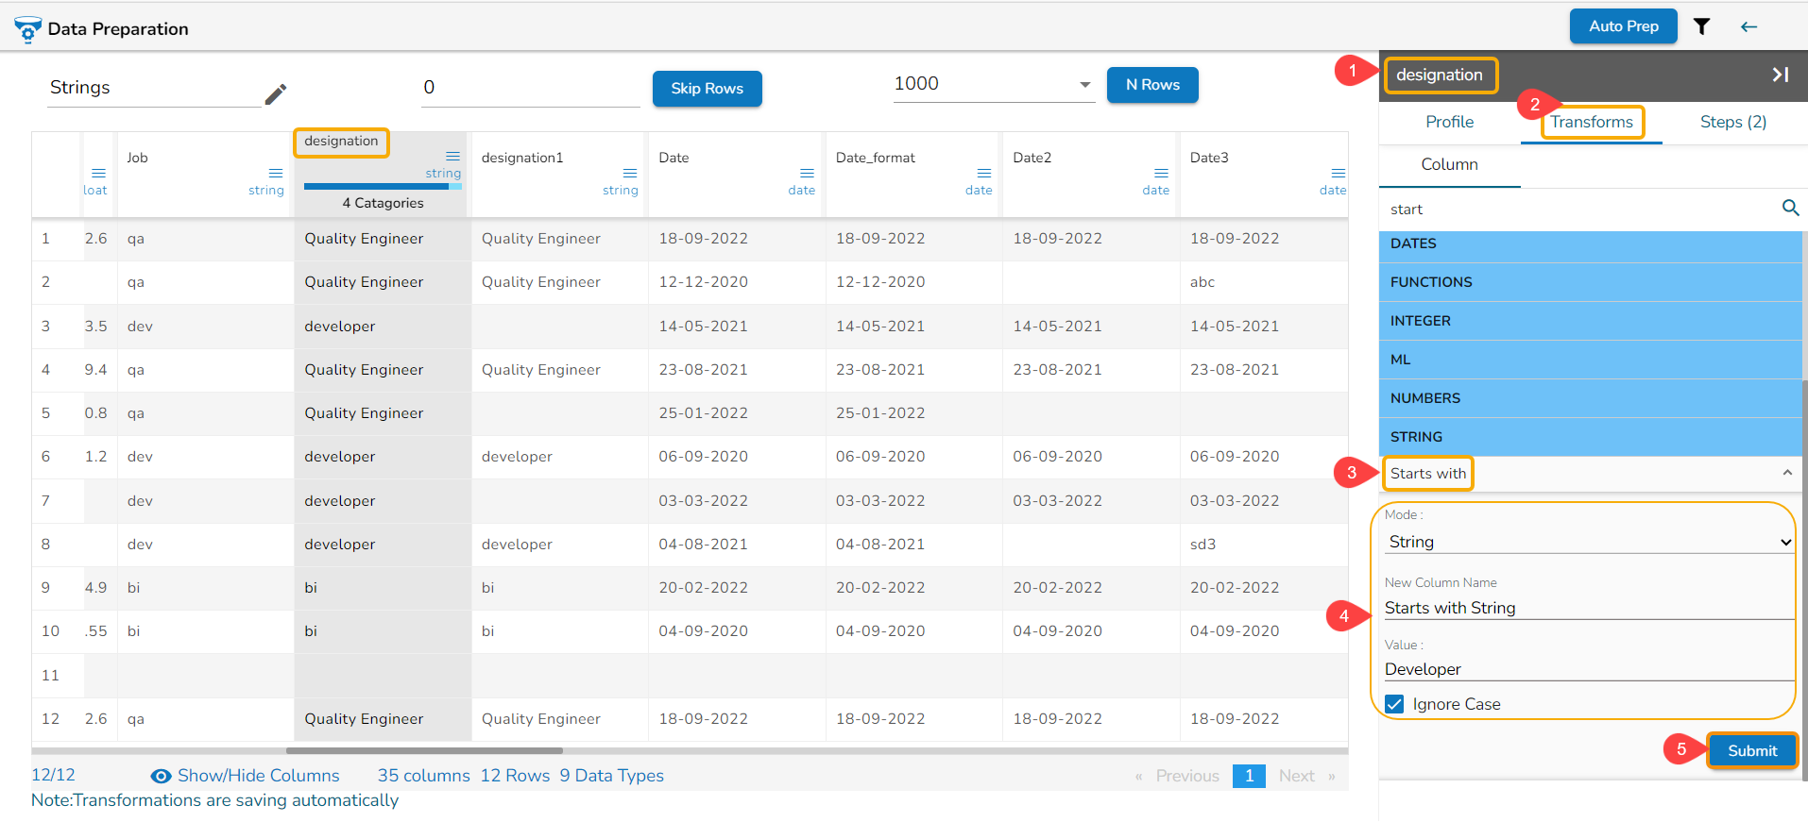Screen dimensions: 1808x822
Task: Click the designation profile distribution bar
Action: click(x=383, y=187)
